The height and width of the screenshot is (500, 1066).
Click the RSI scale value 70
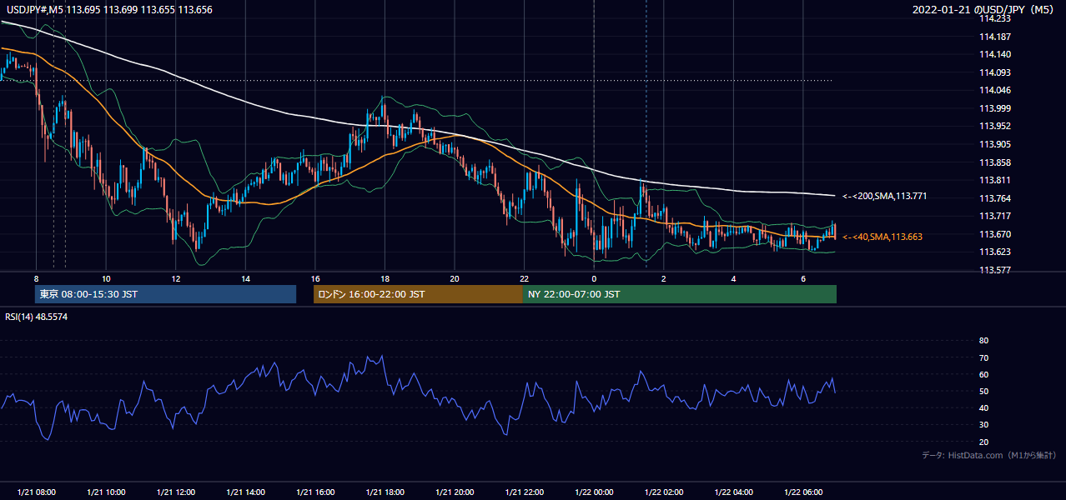[983, 357]
